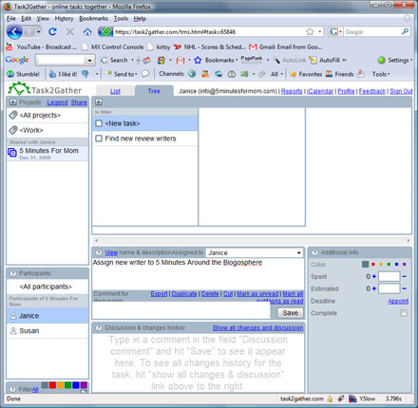The height and width of the screenshot is (408, 418).
Task: Click the Filter All link
Action: 35,389
